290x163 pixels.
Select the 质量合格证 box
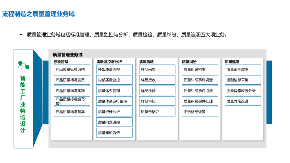157,112
